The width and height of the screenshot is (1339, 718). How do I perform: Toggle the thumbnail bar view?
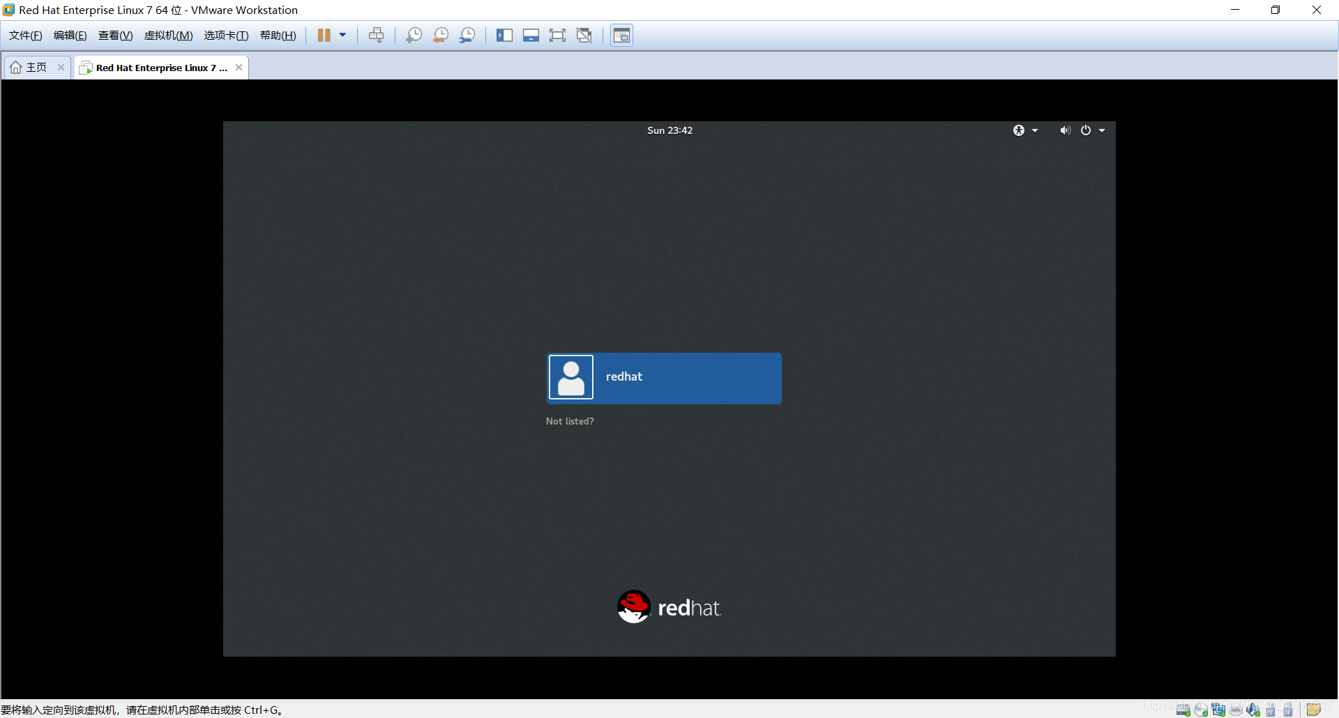(531, 36)
